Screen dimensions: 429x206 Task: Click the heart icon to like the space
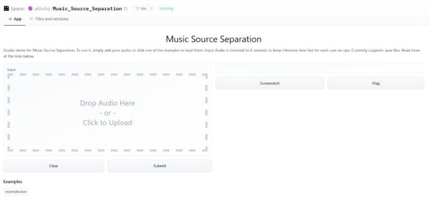click(138, 9)
